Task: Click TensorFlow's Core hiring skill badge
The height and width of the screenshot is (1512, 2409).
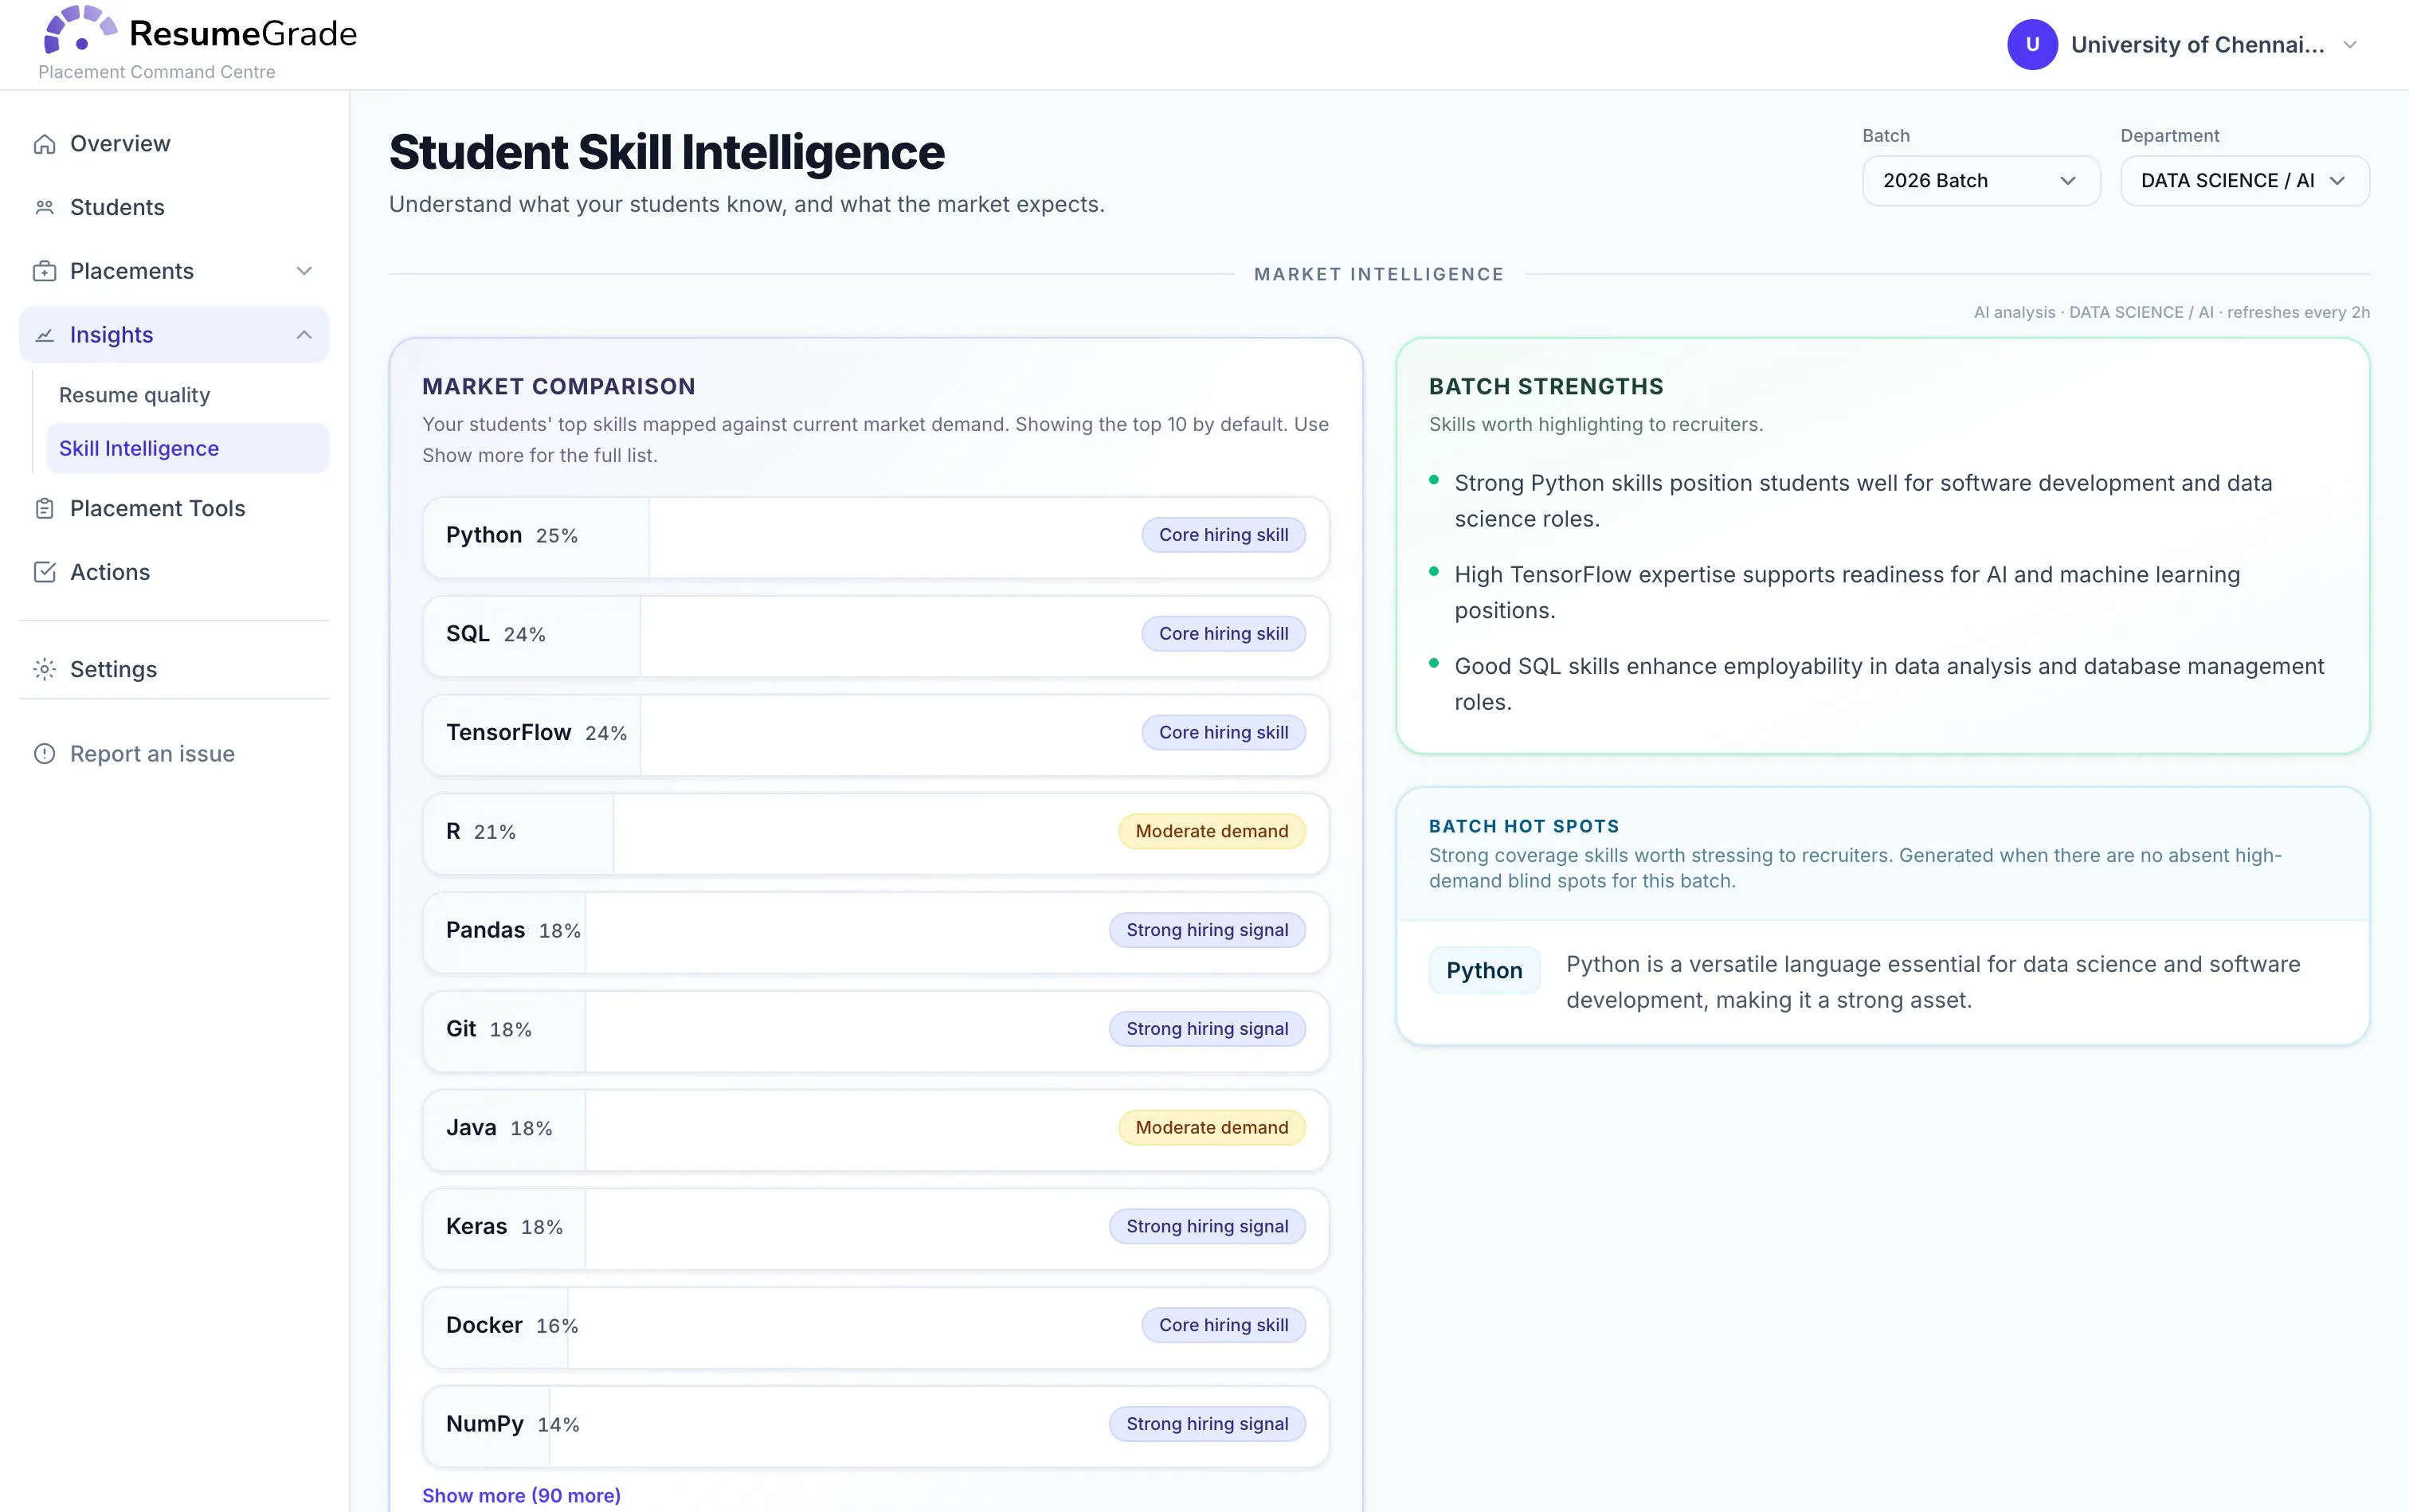Action: (x=1223, y=733)
